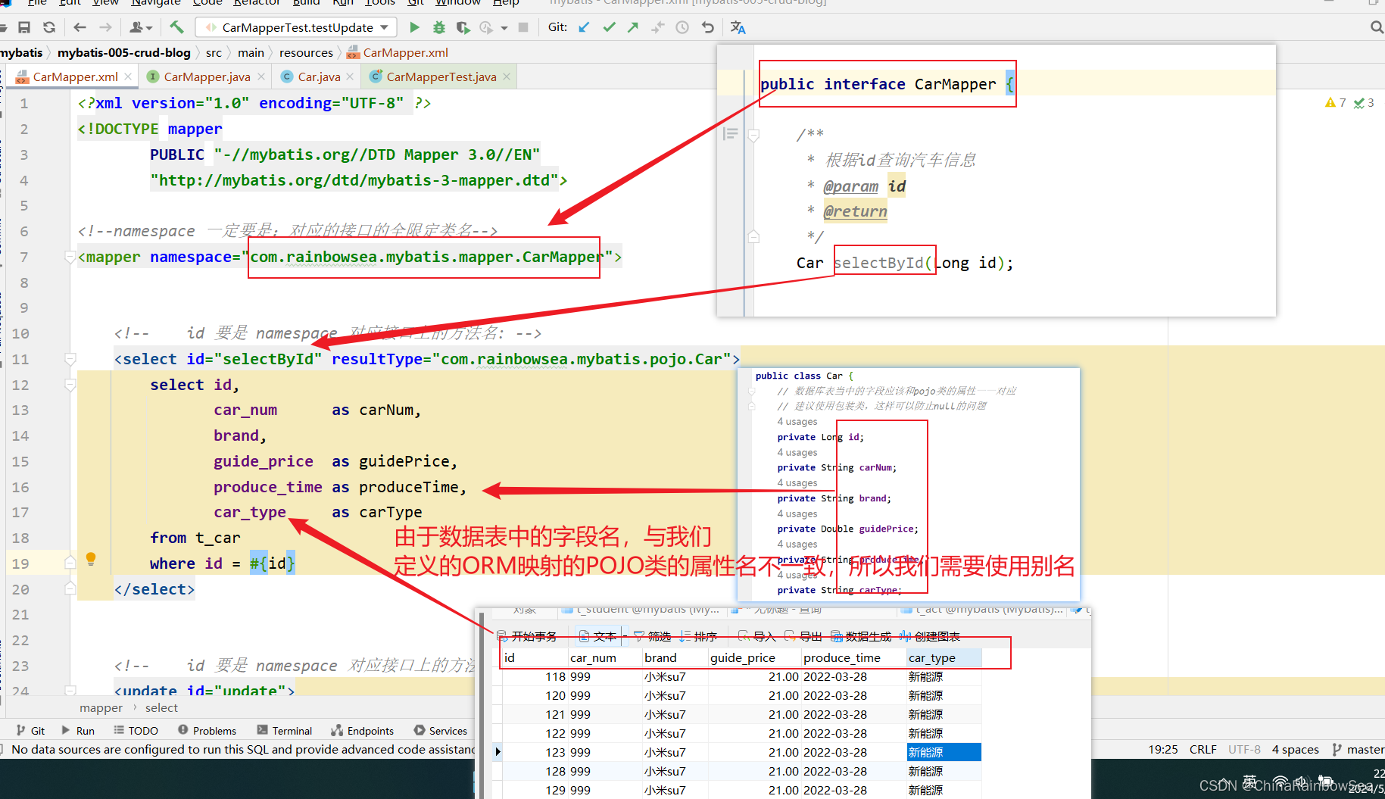Start debugging with the green bug icon

pos(438,27)
